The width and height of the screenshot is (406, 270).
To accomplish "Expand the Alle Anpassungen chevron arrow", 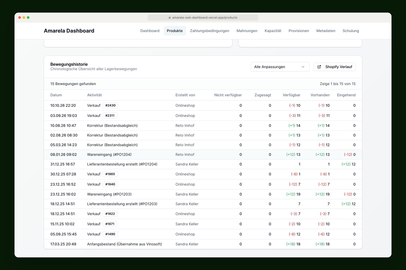I will click(x=303, y=67).
